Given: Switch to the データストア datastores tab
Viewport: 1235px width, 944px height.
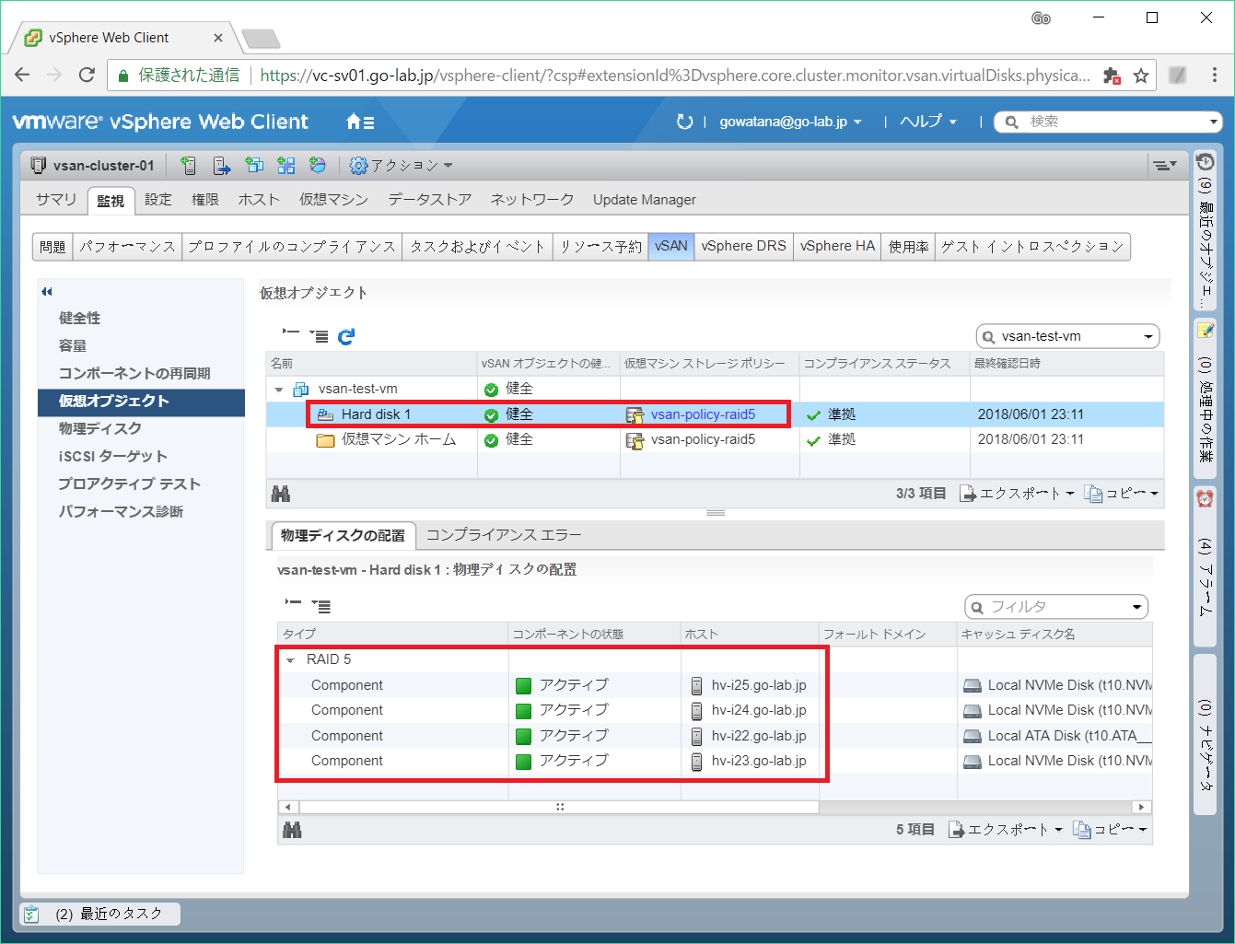Looking at the screenshot, I should [x=429, y=200].
